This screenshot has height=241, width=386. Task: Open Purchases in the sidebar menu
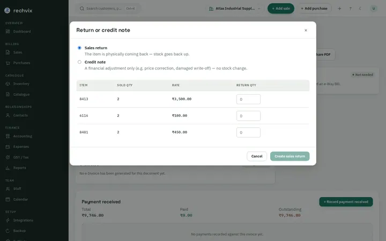21,63
